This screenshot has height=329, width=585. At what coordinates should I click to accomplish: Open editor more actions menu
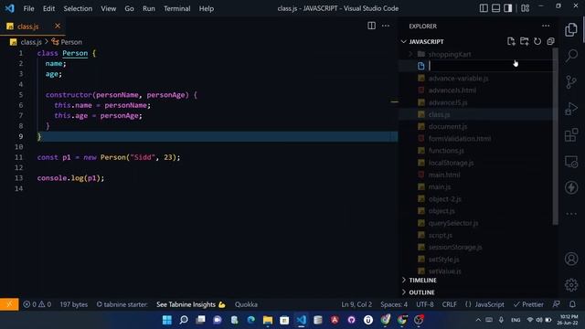tap(386, 26)
